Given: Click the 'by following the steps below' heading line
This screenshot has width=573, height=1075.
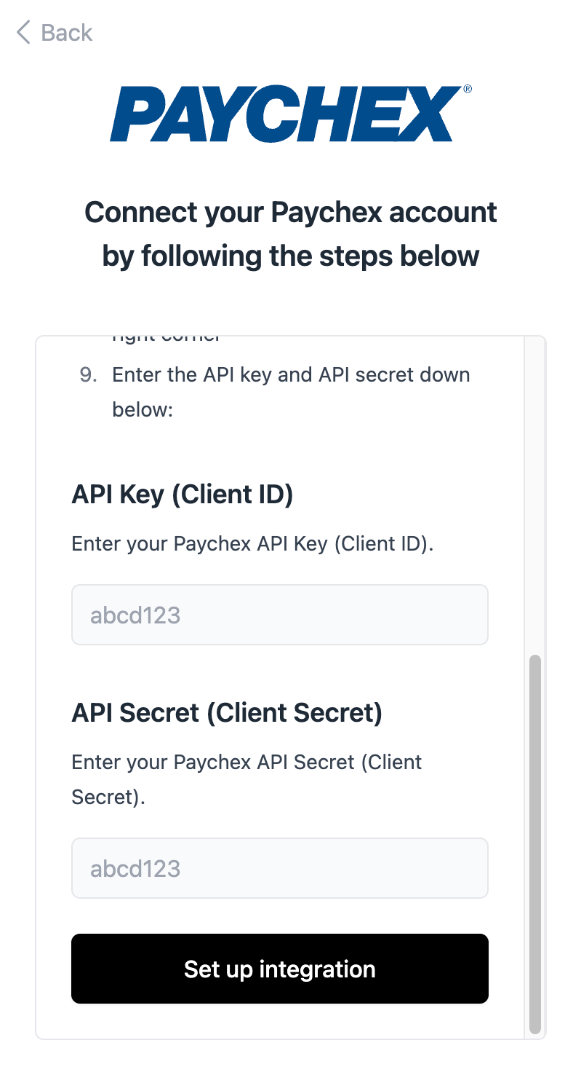Looking at the screenshot, I should [291, 256].
